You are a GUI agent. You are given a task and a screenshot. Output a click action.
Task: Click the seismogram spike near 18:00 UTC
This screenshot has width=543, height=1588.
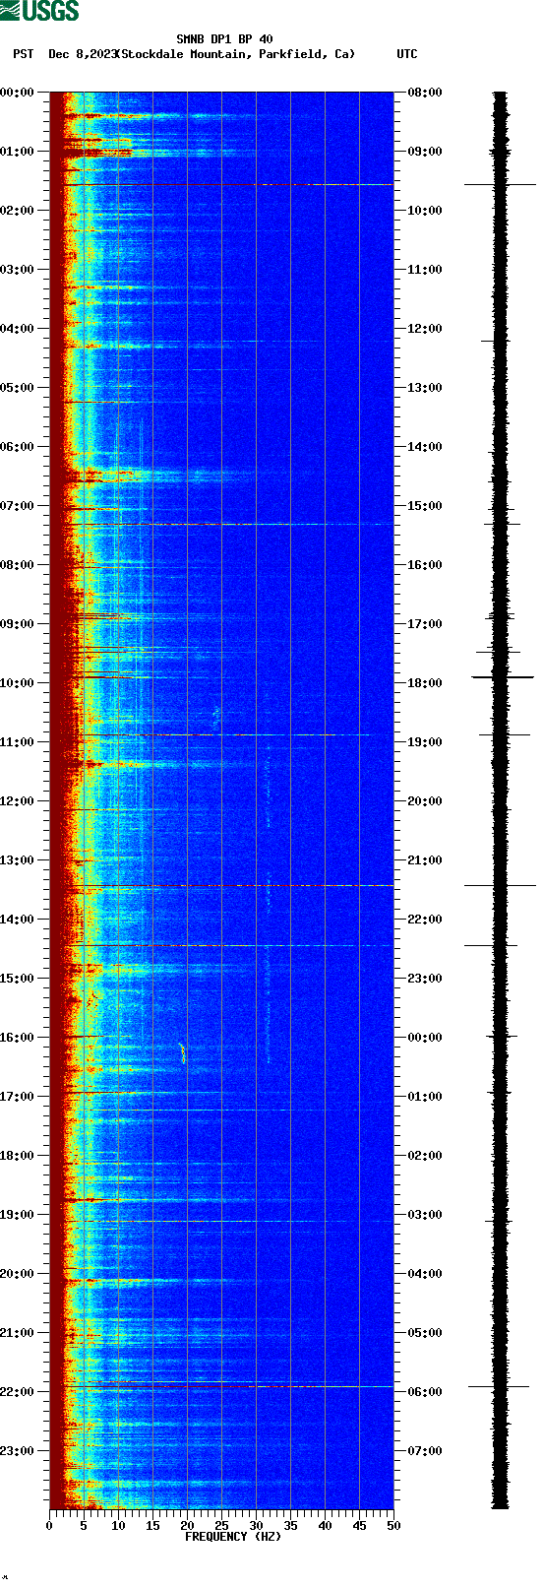tap(502, 677)
